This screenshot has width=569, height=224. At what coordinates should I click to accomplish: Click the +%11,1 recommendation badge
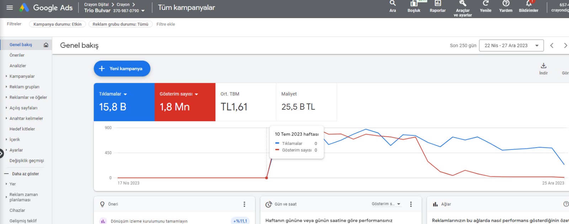pos(240,221)
